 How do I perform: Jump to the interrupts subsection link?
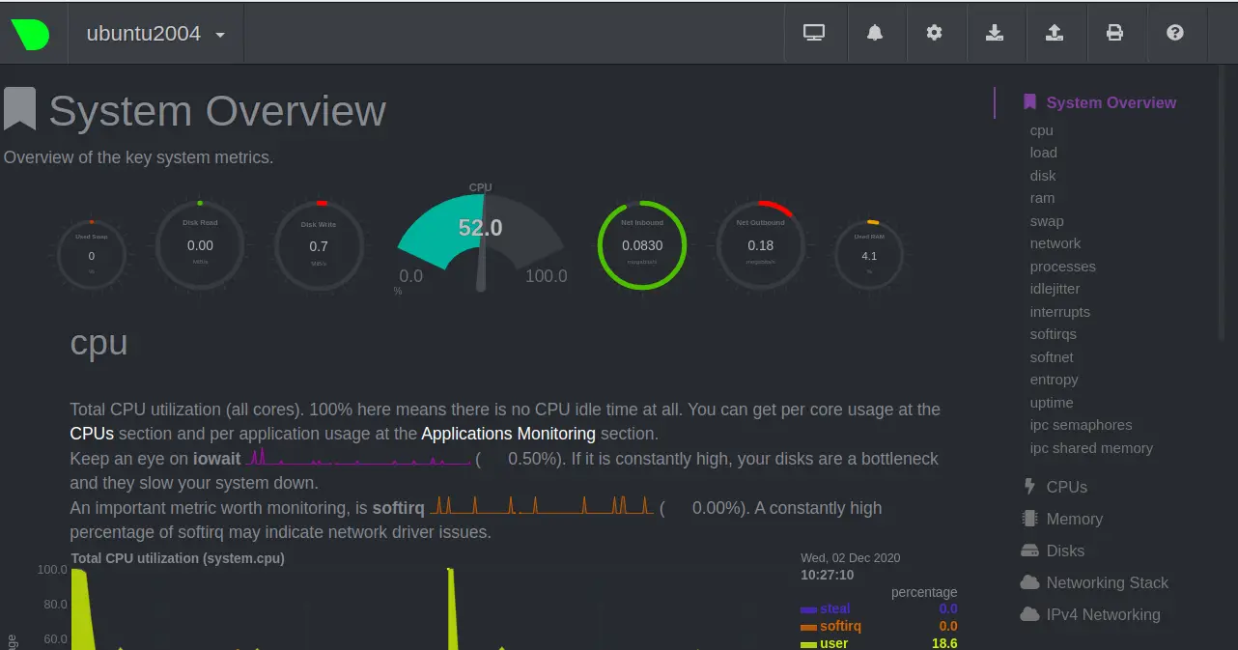(x=1060, y=312)
